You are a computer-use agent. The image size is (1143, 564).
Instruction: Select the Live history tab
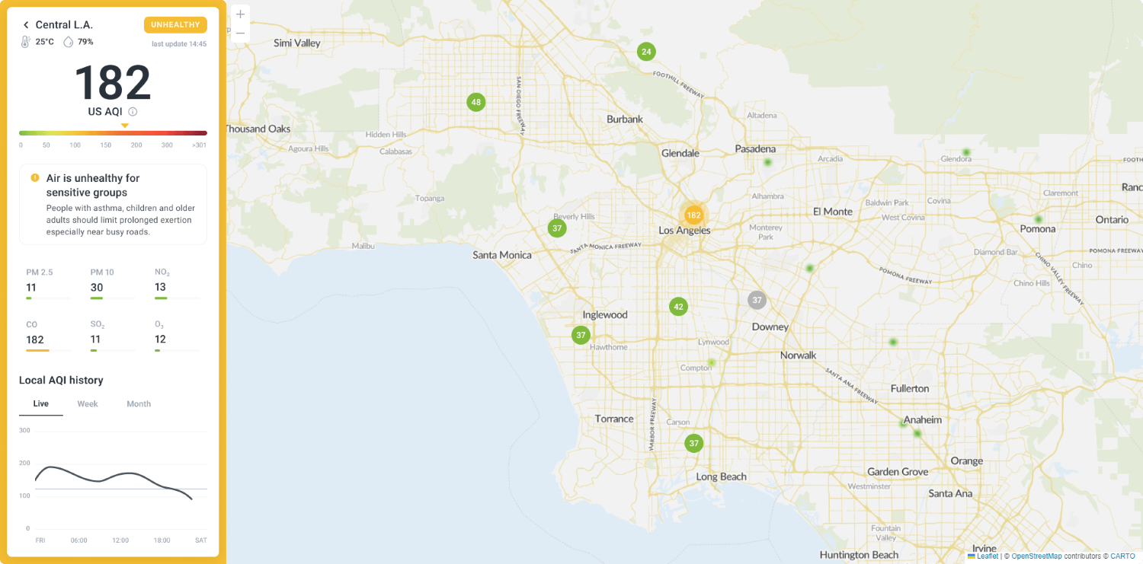point(41,404)
